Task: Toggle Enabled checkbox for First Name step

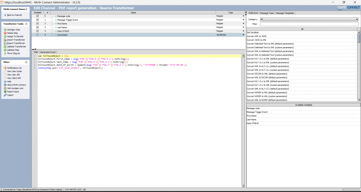Action: pos(37,24)
